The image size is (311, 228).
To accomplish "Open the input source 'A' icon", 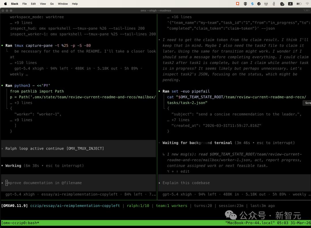I will point(290,4).
